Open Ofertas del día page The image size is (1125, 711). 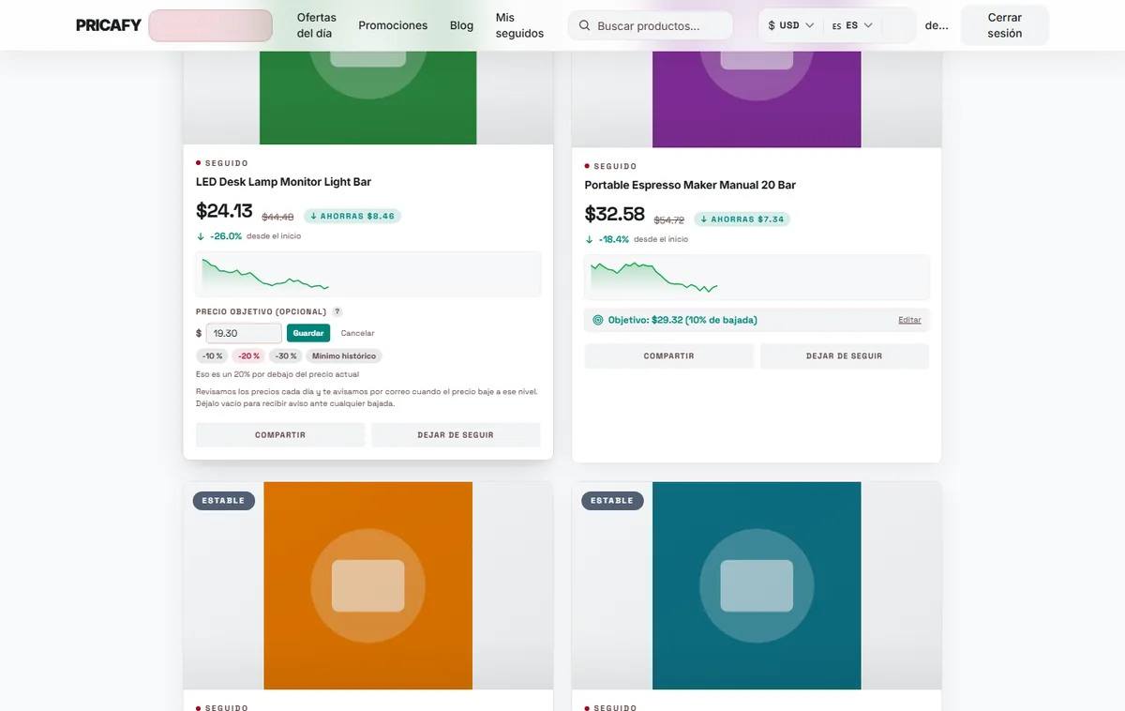[317, 25]
